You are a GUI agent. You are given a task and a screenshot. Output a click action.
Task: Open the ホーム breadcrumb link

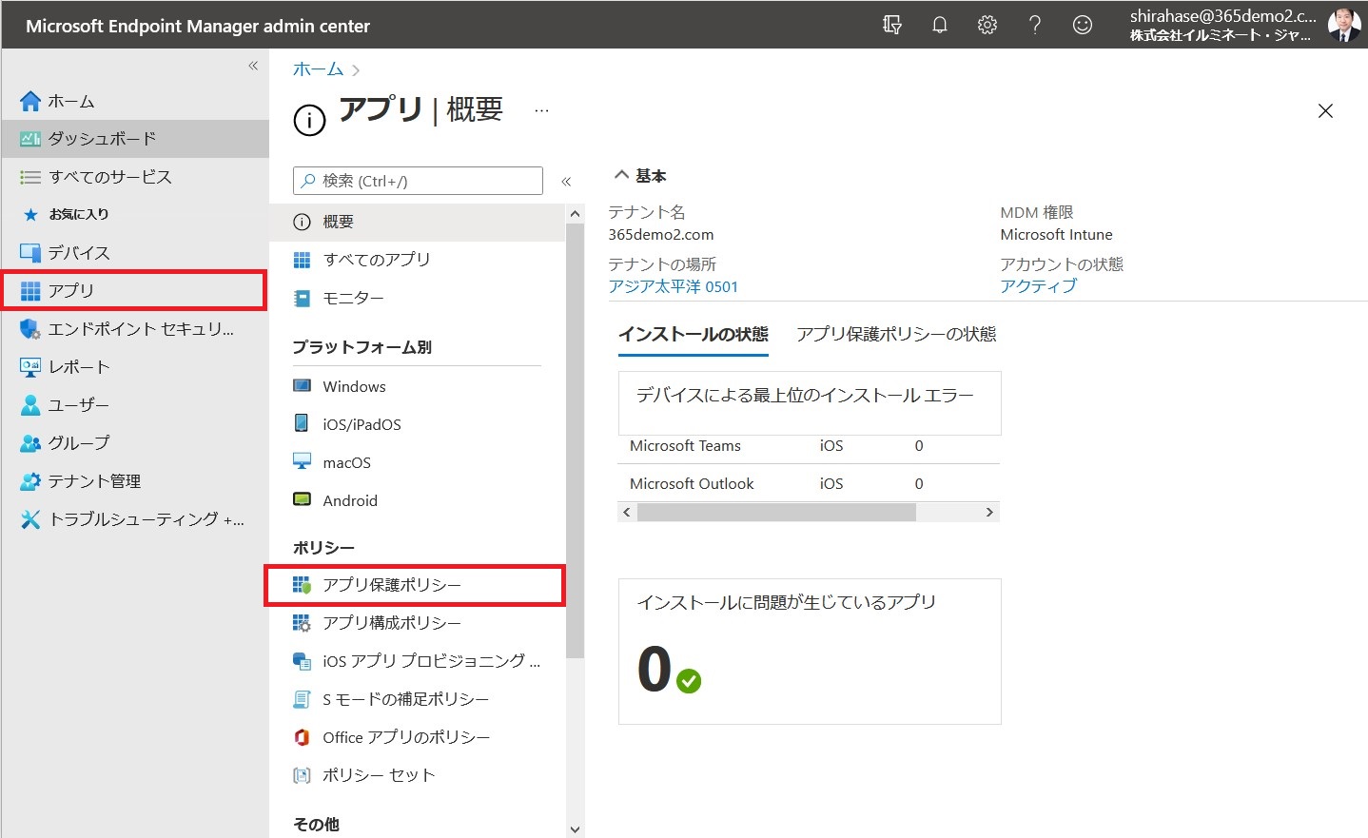[x=318, y=69]
